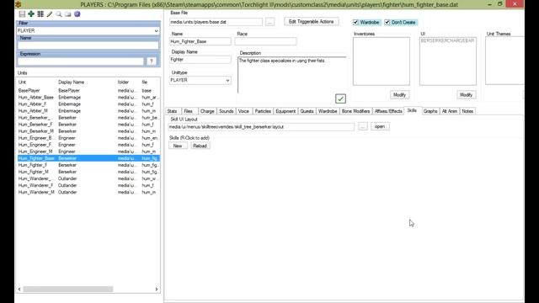
Task: Switch to the Graphs tab
Action: point(430,111)
